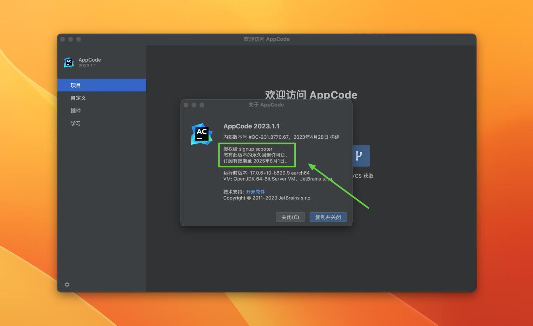Open the 插件 section in the sidebar
533x326 pixels.
click(x=101, y=111)
